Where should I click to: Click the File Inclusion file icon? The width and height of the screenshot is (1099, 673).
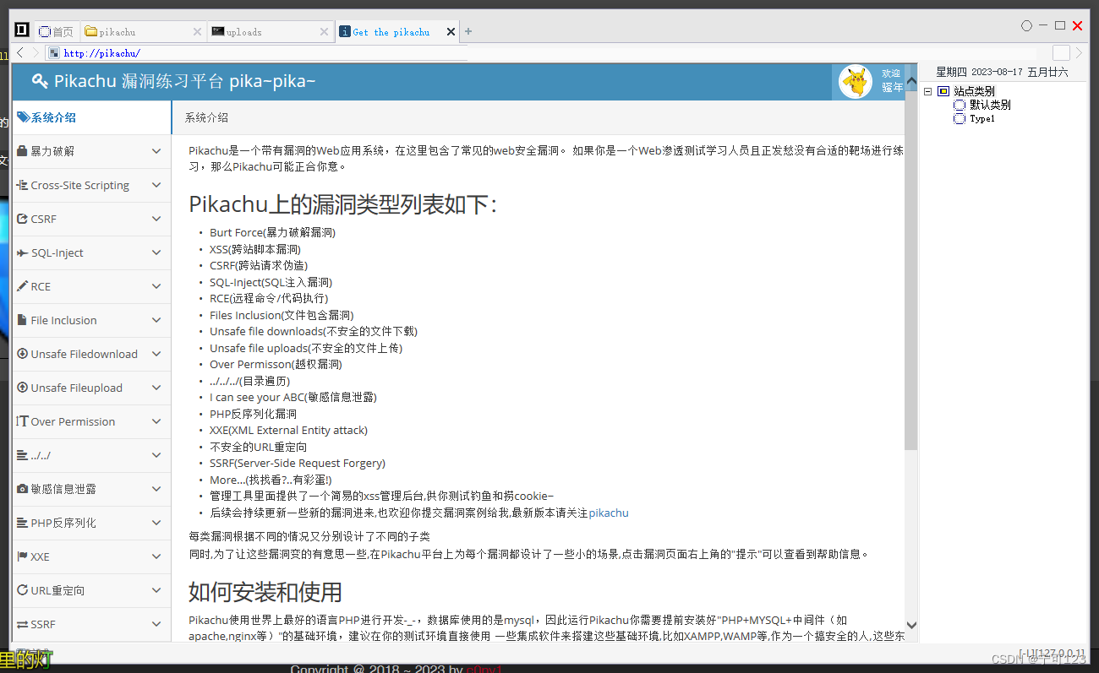pos(23,320)
